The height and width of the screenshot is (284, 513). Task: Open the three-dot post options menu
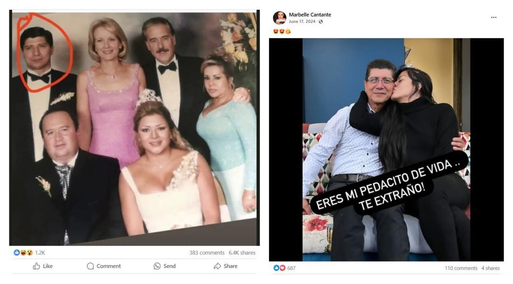pos(494,17)
